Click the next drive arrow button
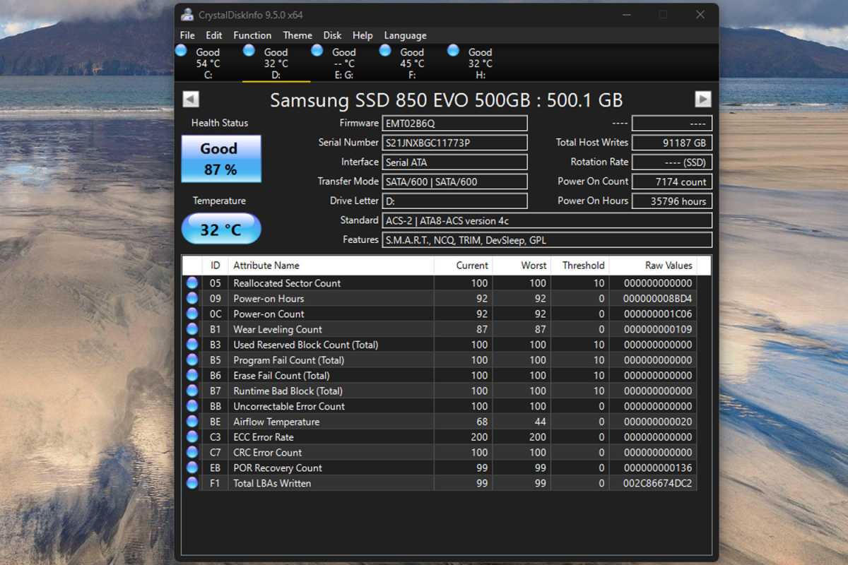The height and width of the screenshot is (565, 848). click(x=703, y=99)
